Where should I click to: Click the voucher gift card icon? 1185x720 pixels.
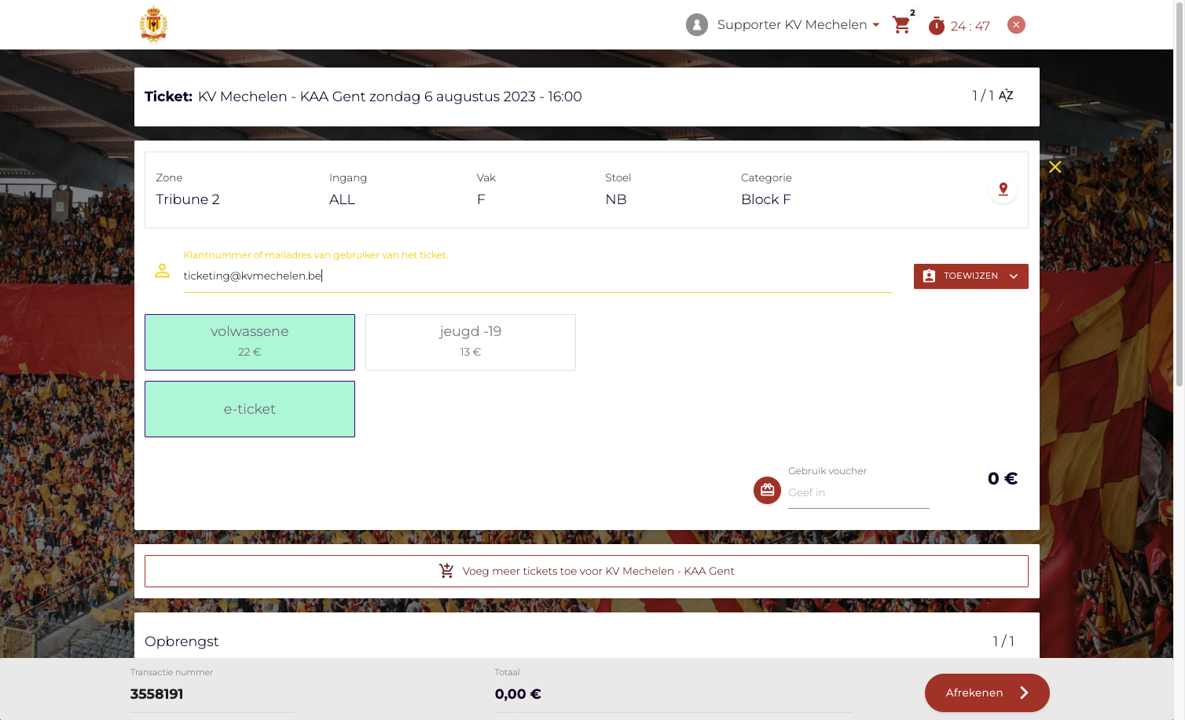point(767,490)
